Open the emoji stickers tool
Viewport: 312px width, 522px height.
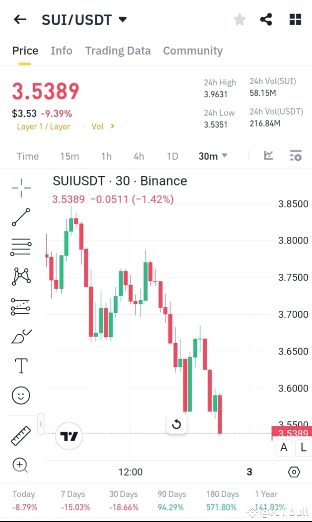coord(21,395)
